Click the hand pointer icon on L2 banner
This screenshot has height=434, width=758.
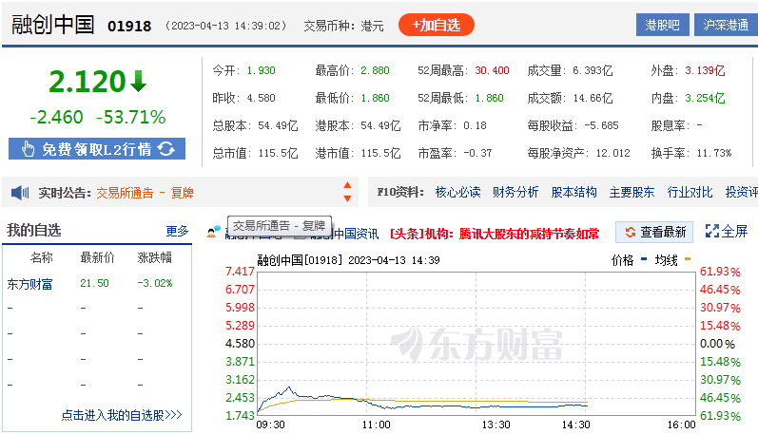(28, 149)
